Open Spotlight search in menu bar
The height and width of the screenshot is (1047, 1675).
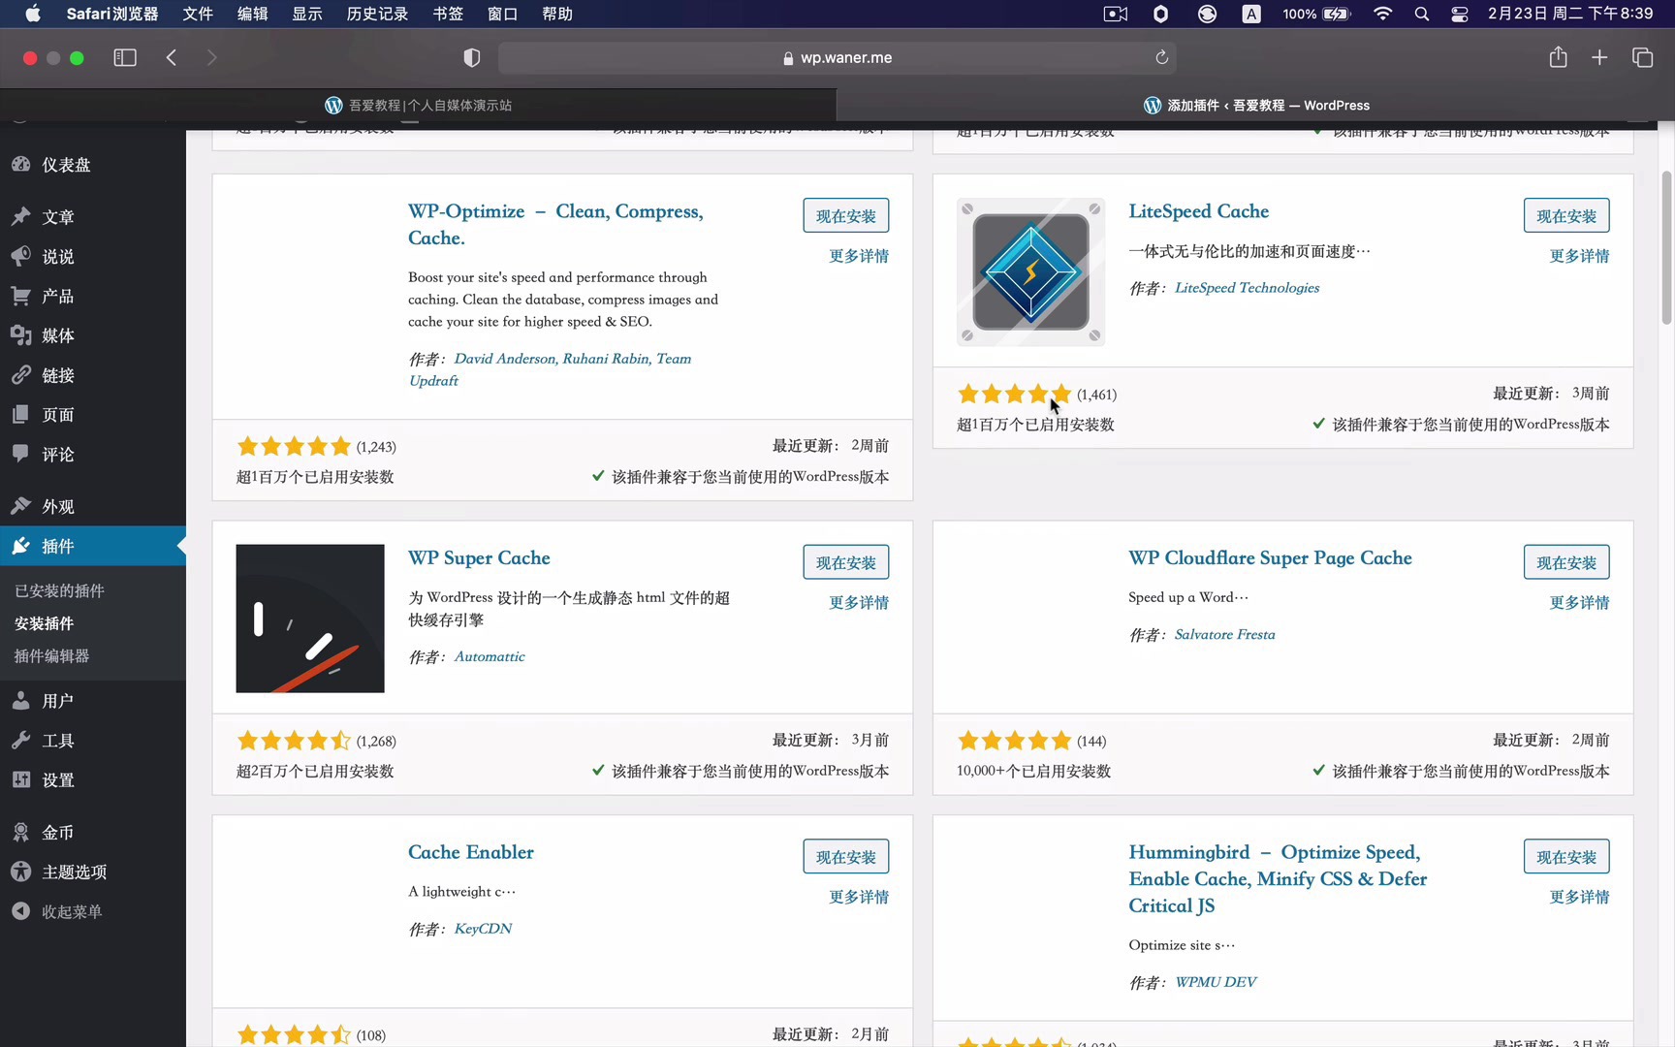pos(1421,14)
